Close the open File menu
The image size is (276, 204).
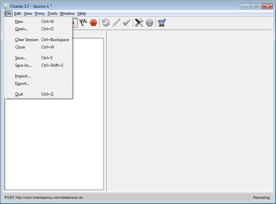(8, 13)
